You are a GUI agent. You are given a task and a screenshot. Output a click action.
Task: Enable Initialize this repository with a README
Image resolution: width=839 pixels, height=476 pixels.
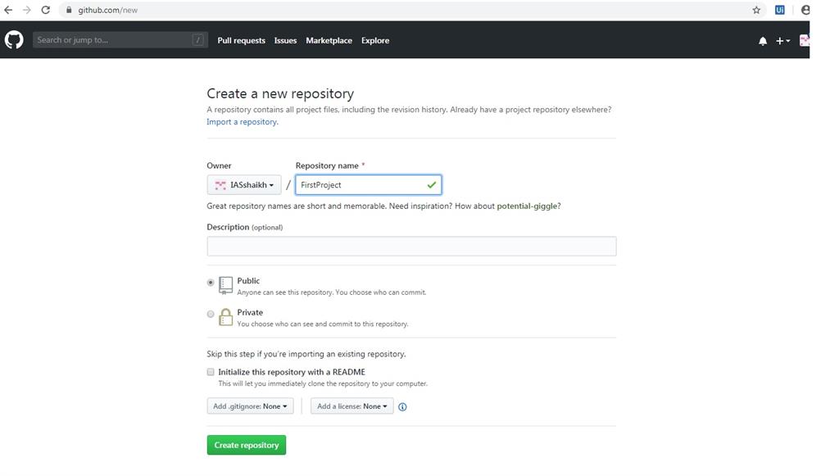click(211, 372)
